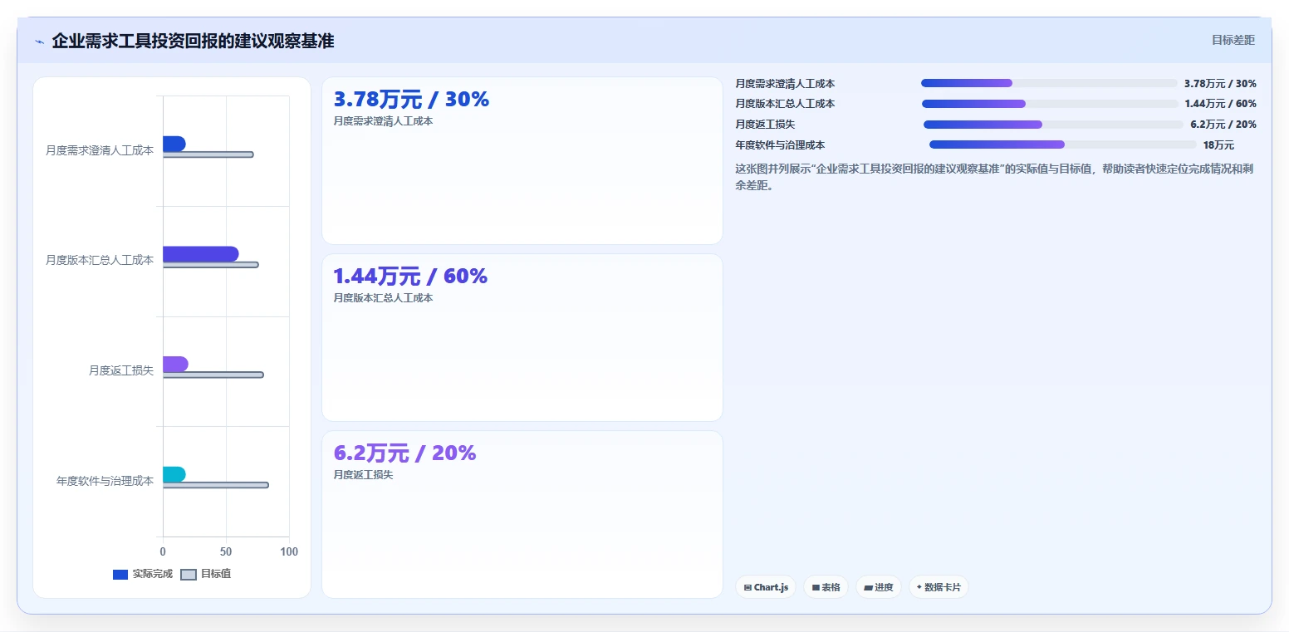Click the 月度版本汇总人工成本 card caption
The width and height of the screenshot is (1289, 632).
pos(383,298)
